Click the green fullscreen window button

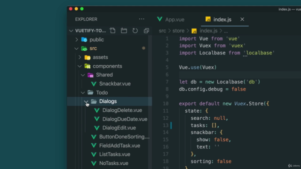click(82, 9)
